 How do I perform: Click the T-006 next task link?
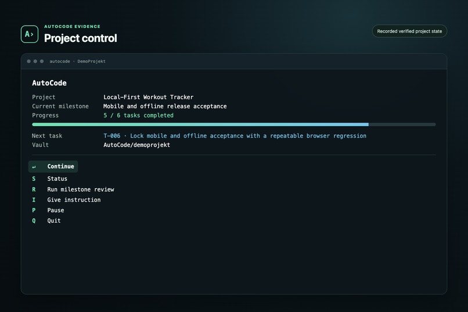click(235, 136)
